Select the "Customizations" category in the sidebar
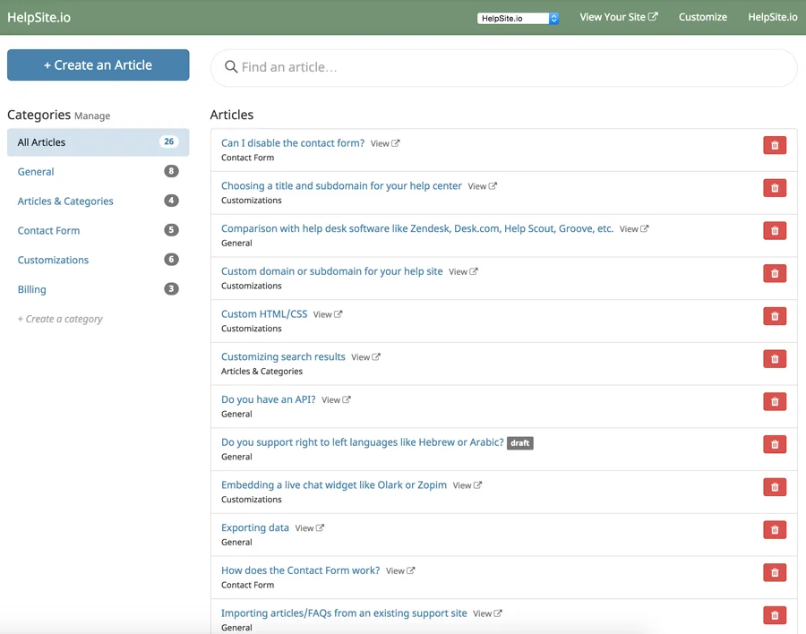This screenshot has height=634, width=806. [52, 260]
